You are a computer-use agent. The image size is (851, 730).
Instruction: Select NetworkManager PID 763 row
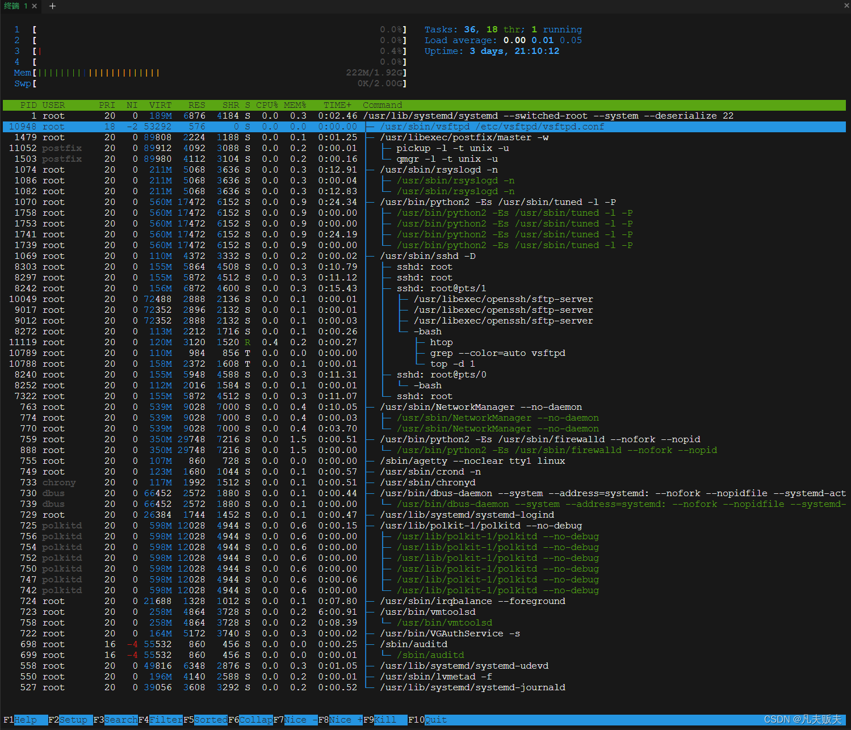click(x=424, y=407)
